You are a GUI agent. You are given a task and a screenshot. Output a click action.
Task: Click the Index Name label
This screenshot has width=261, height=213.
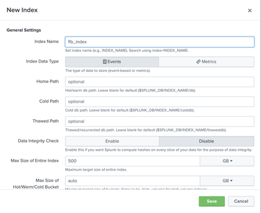pyautogui.click(x=47, y=41)
